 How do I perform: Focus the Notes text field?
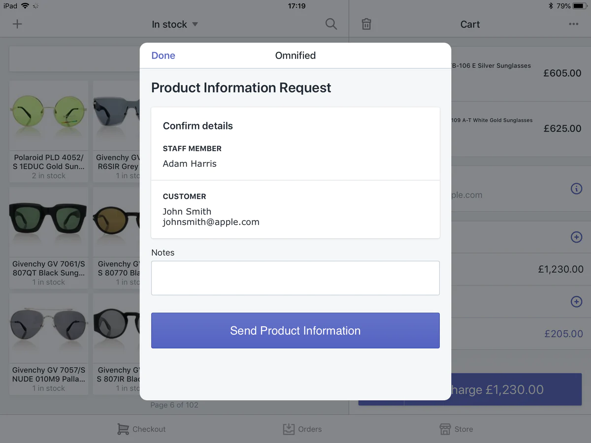tap(295, 278)
